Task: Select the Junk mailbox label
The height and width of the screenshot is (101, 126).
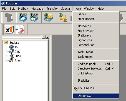Action: coord(18,56)
